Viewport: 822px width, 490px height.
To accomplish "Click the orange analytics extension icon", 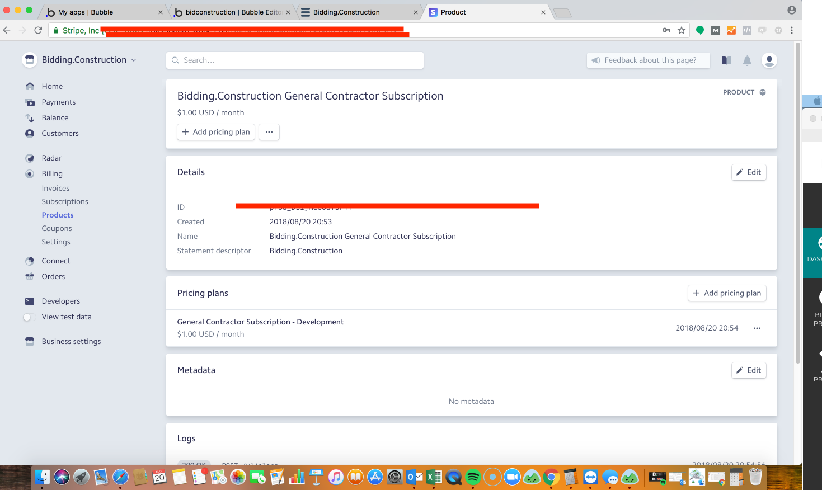I will pyautogui.click(x=731, y=30).
